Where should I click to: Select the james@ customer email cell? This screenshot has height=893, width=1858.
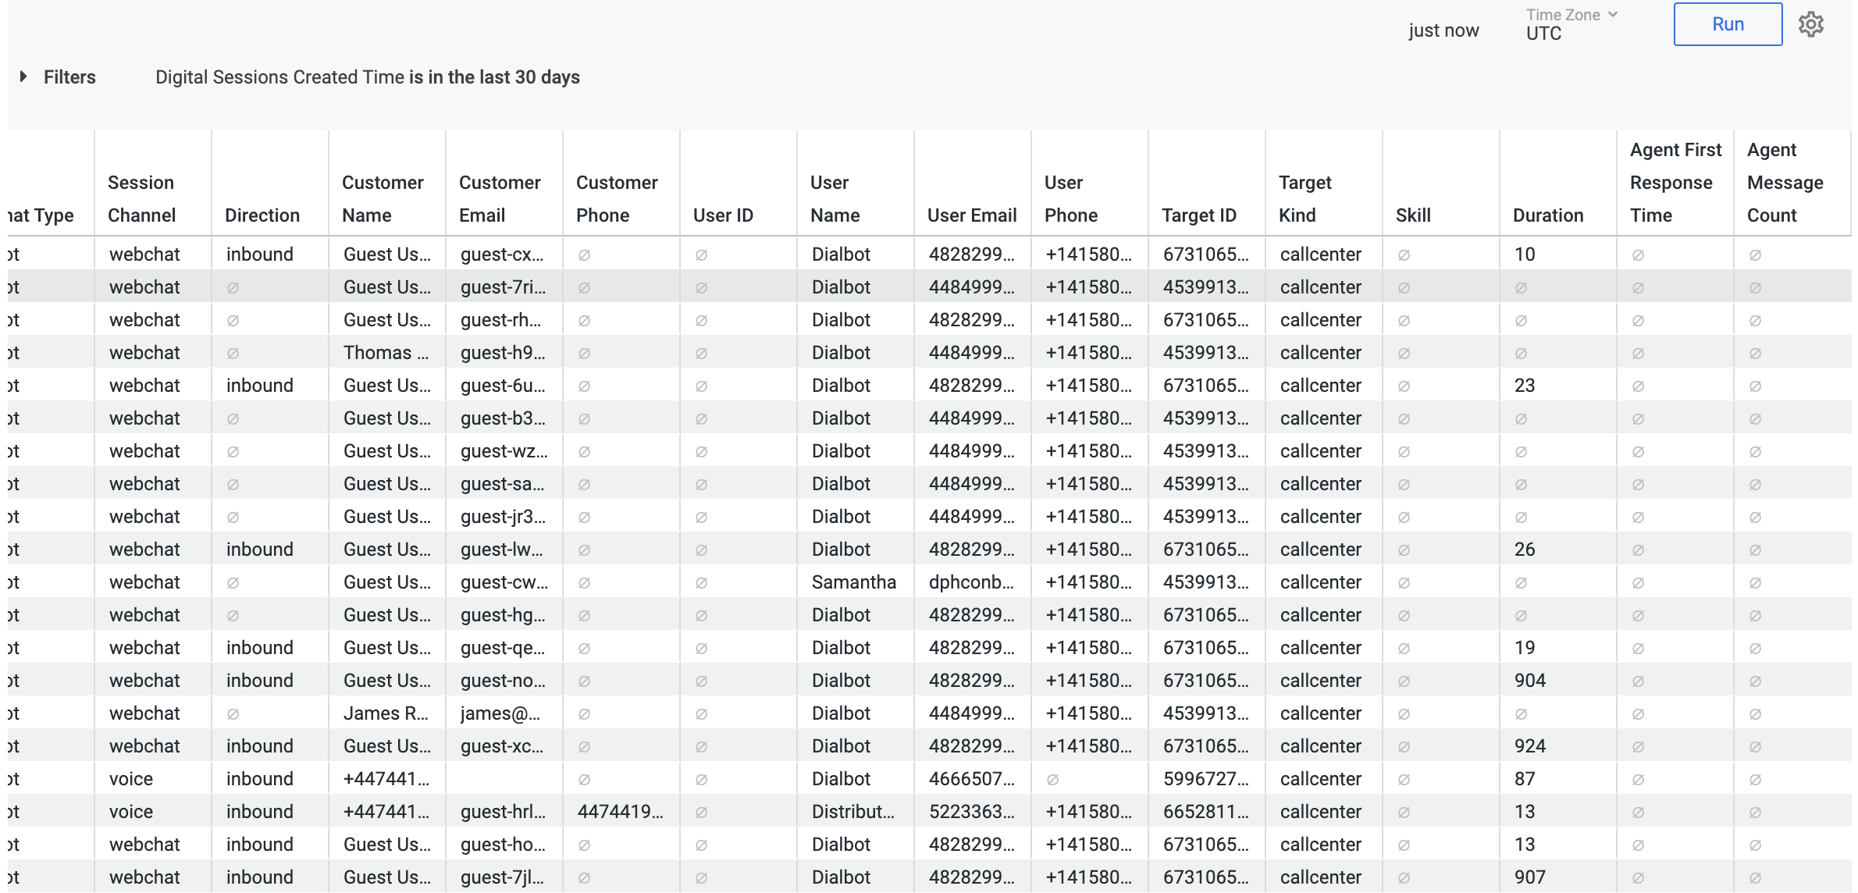click(x=500, y=713)
